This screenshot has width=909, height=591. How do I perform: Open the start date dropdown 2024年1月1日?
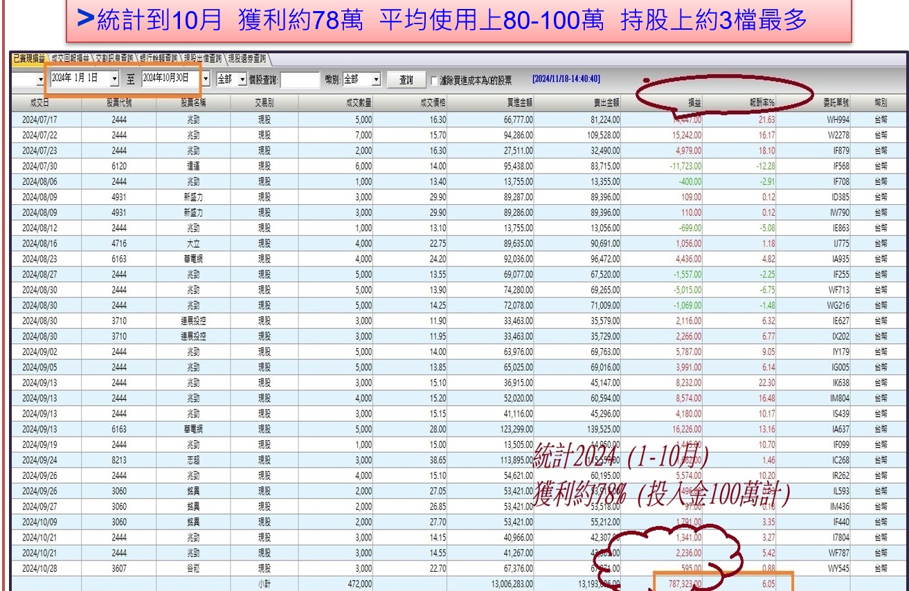[115, 79]
